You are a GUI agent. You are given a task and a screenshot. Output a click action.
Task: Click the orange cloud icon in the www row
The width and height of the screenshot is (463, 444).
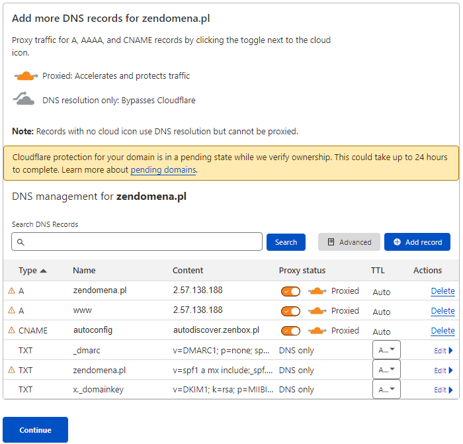(x=317, y=311)
